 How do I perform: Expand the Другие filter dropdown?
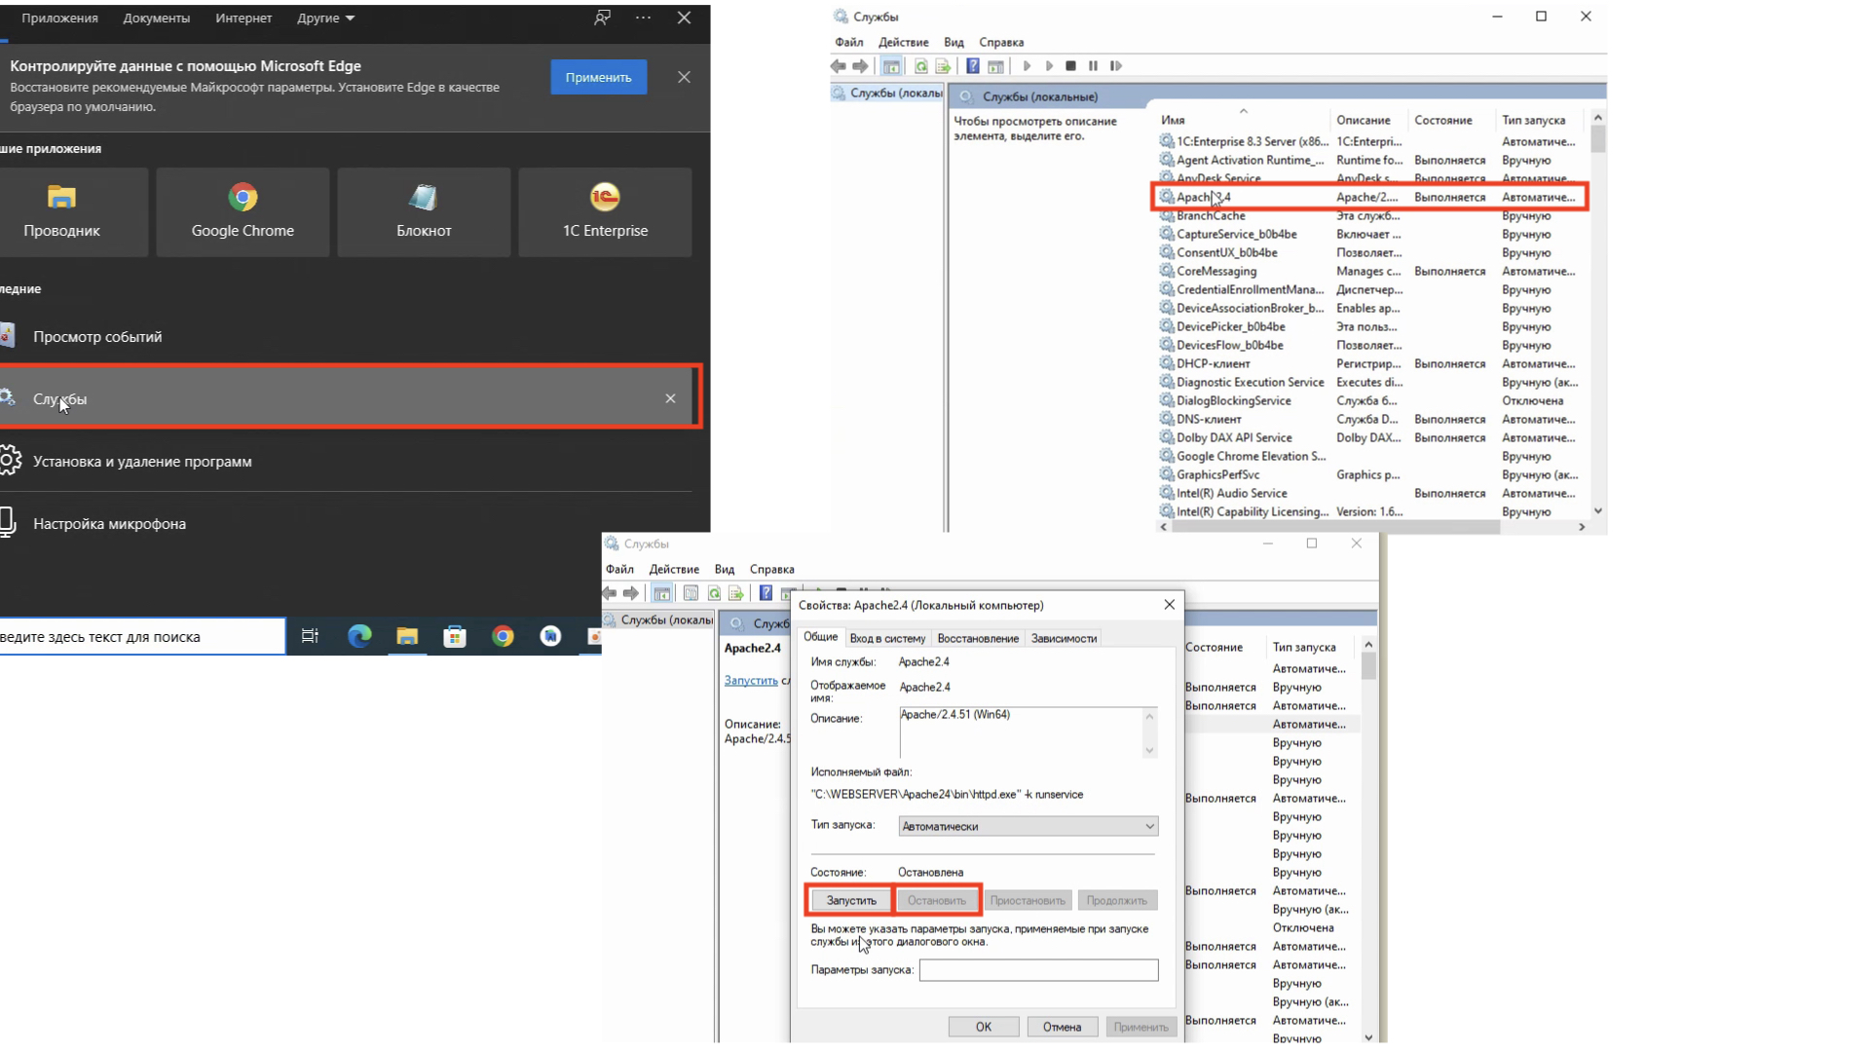325,18
